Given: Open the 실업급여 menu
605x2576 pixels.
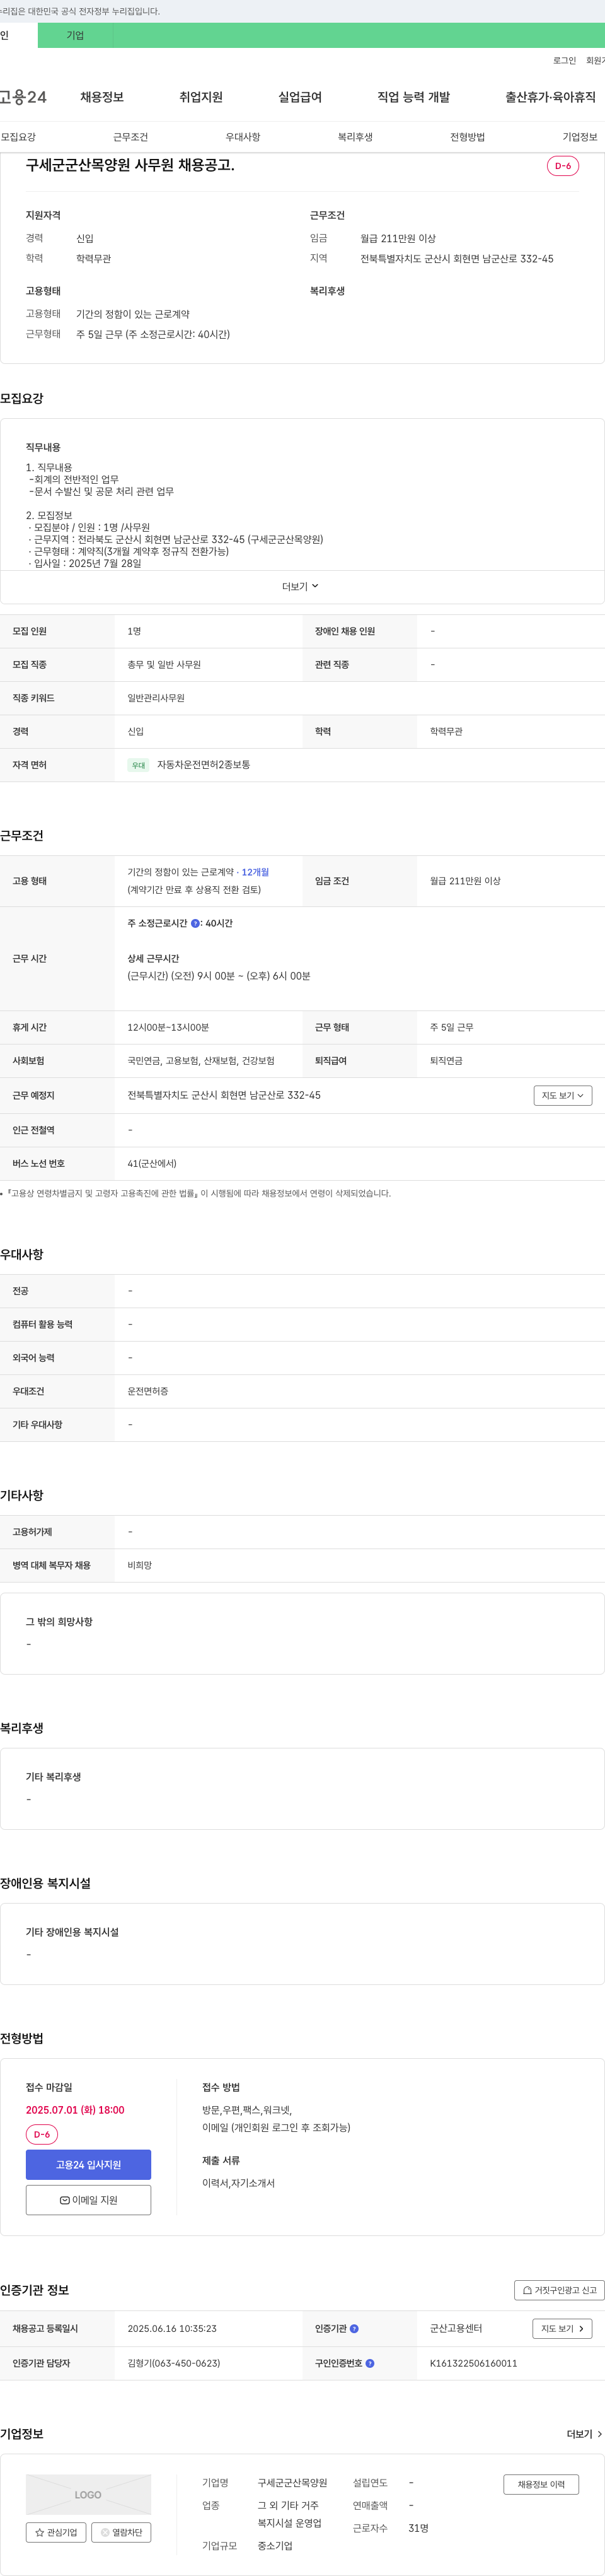Looking at the screenshot, I should 299,97.
